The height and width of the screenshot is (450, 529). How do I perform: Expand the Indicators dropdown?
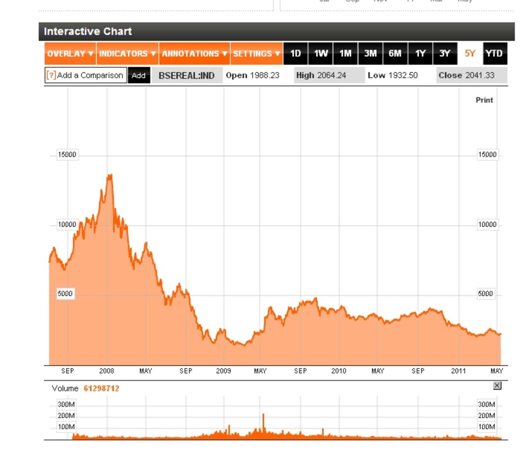127,54
